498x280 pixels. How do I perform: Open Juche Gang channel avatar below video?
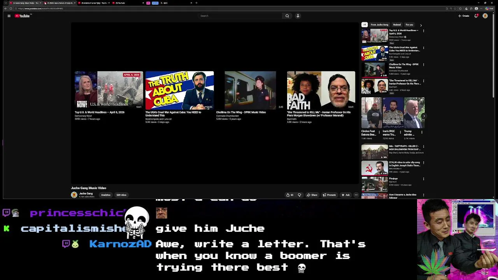click(74, 195)
